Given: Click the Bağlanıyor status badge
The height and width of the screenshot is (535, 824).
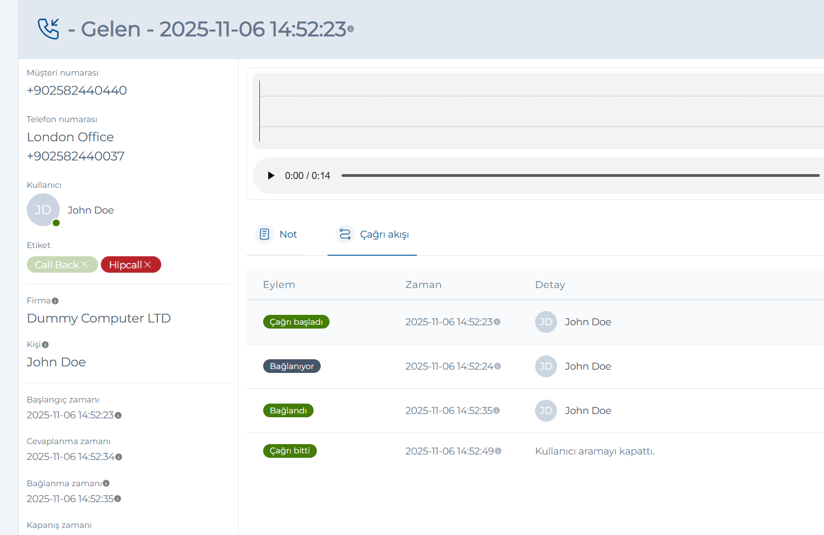Looking at the screenshot, I should point(292,366).
